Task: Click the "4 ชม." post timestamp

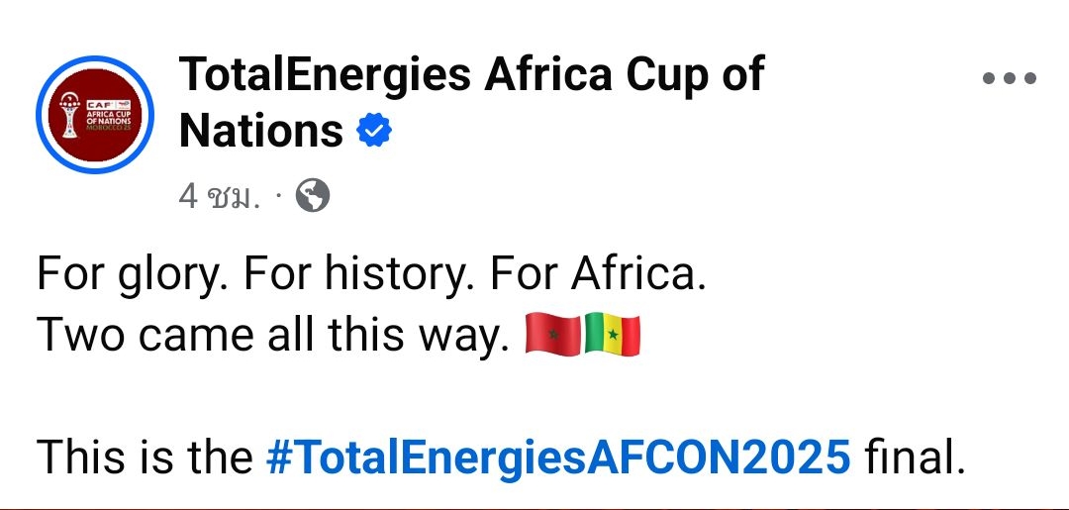Action: 219,198
